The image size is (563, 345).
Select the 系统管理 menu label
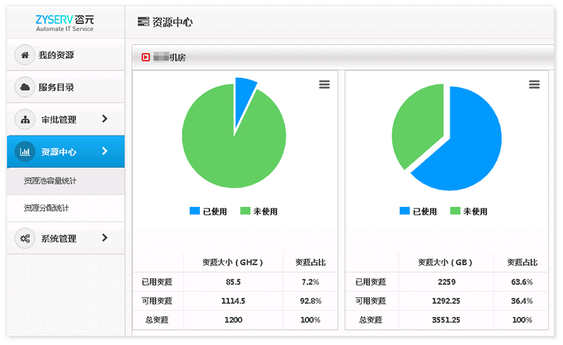coord(59,238)
